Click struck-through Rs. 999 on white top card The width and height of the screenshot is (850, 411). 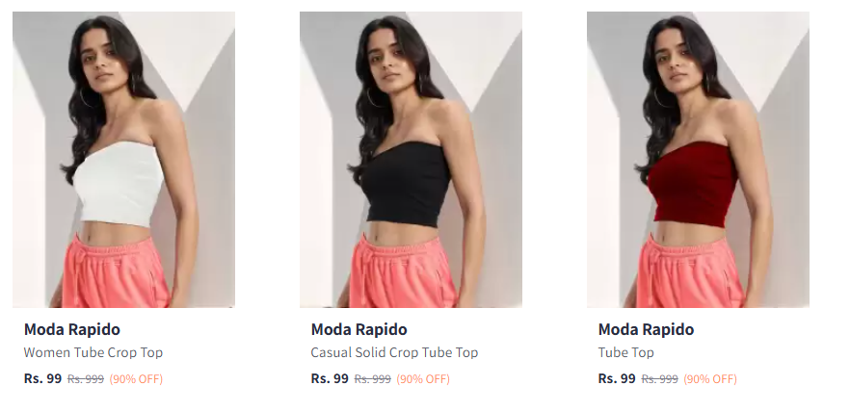(x=86, y=379)
